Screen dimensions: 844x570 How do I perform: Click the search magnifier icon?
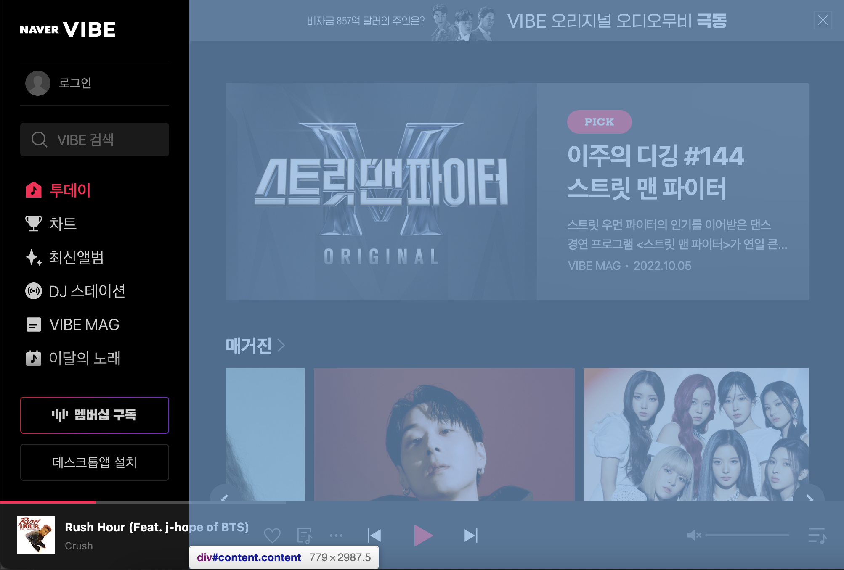click(40, 140)
